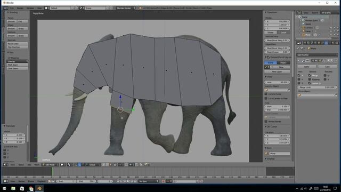Click the 3D view editor type icon
Viewport: 341px width, 192px height.
pyautogui.click(x=5, y=165)
